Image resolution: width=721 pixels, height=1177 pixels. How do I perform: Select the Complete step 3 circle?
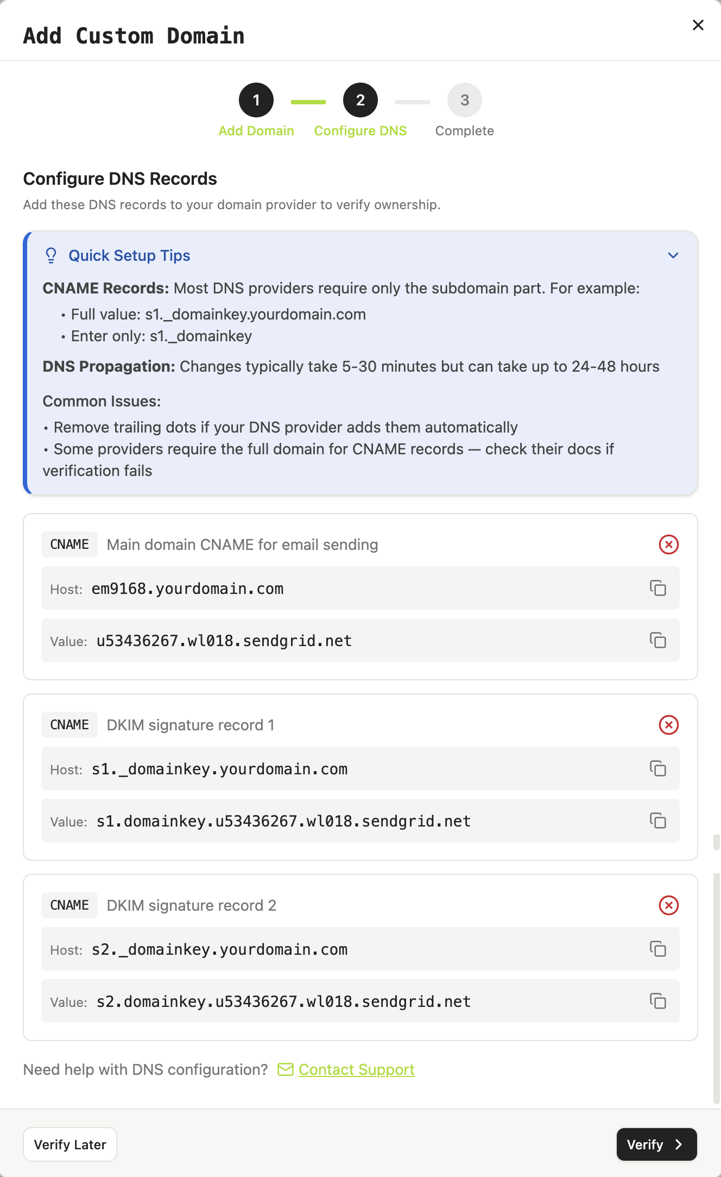tap(465, 100)
